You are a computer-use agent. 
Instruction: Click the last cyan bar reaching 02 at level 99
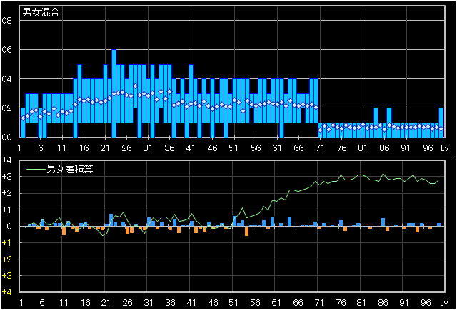tap(441, 123)
